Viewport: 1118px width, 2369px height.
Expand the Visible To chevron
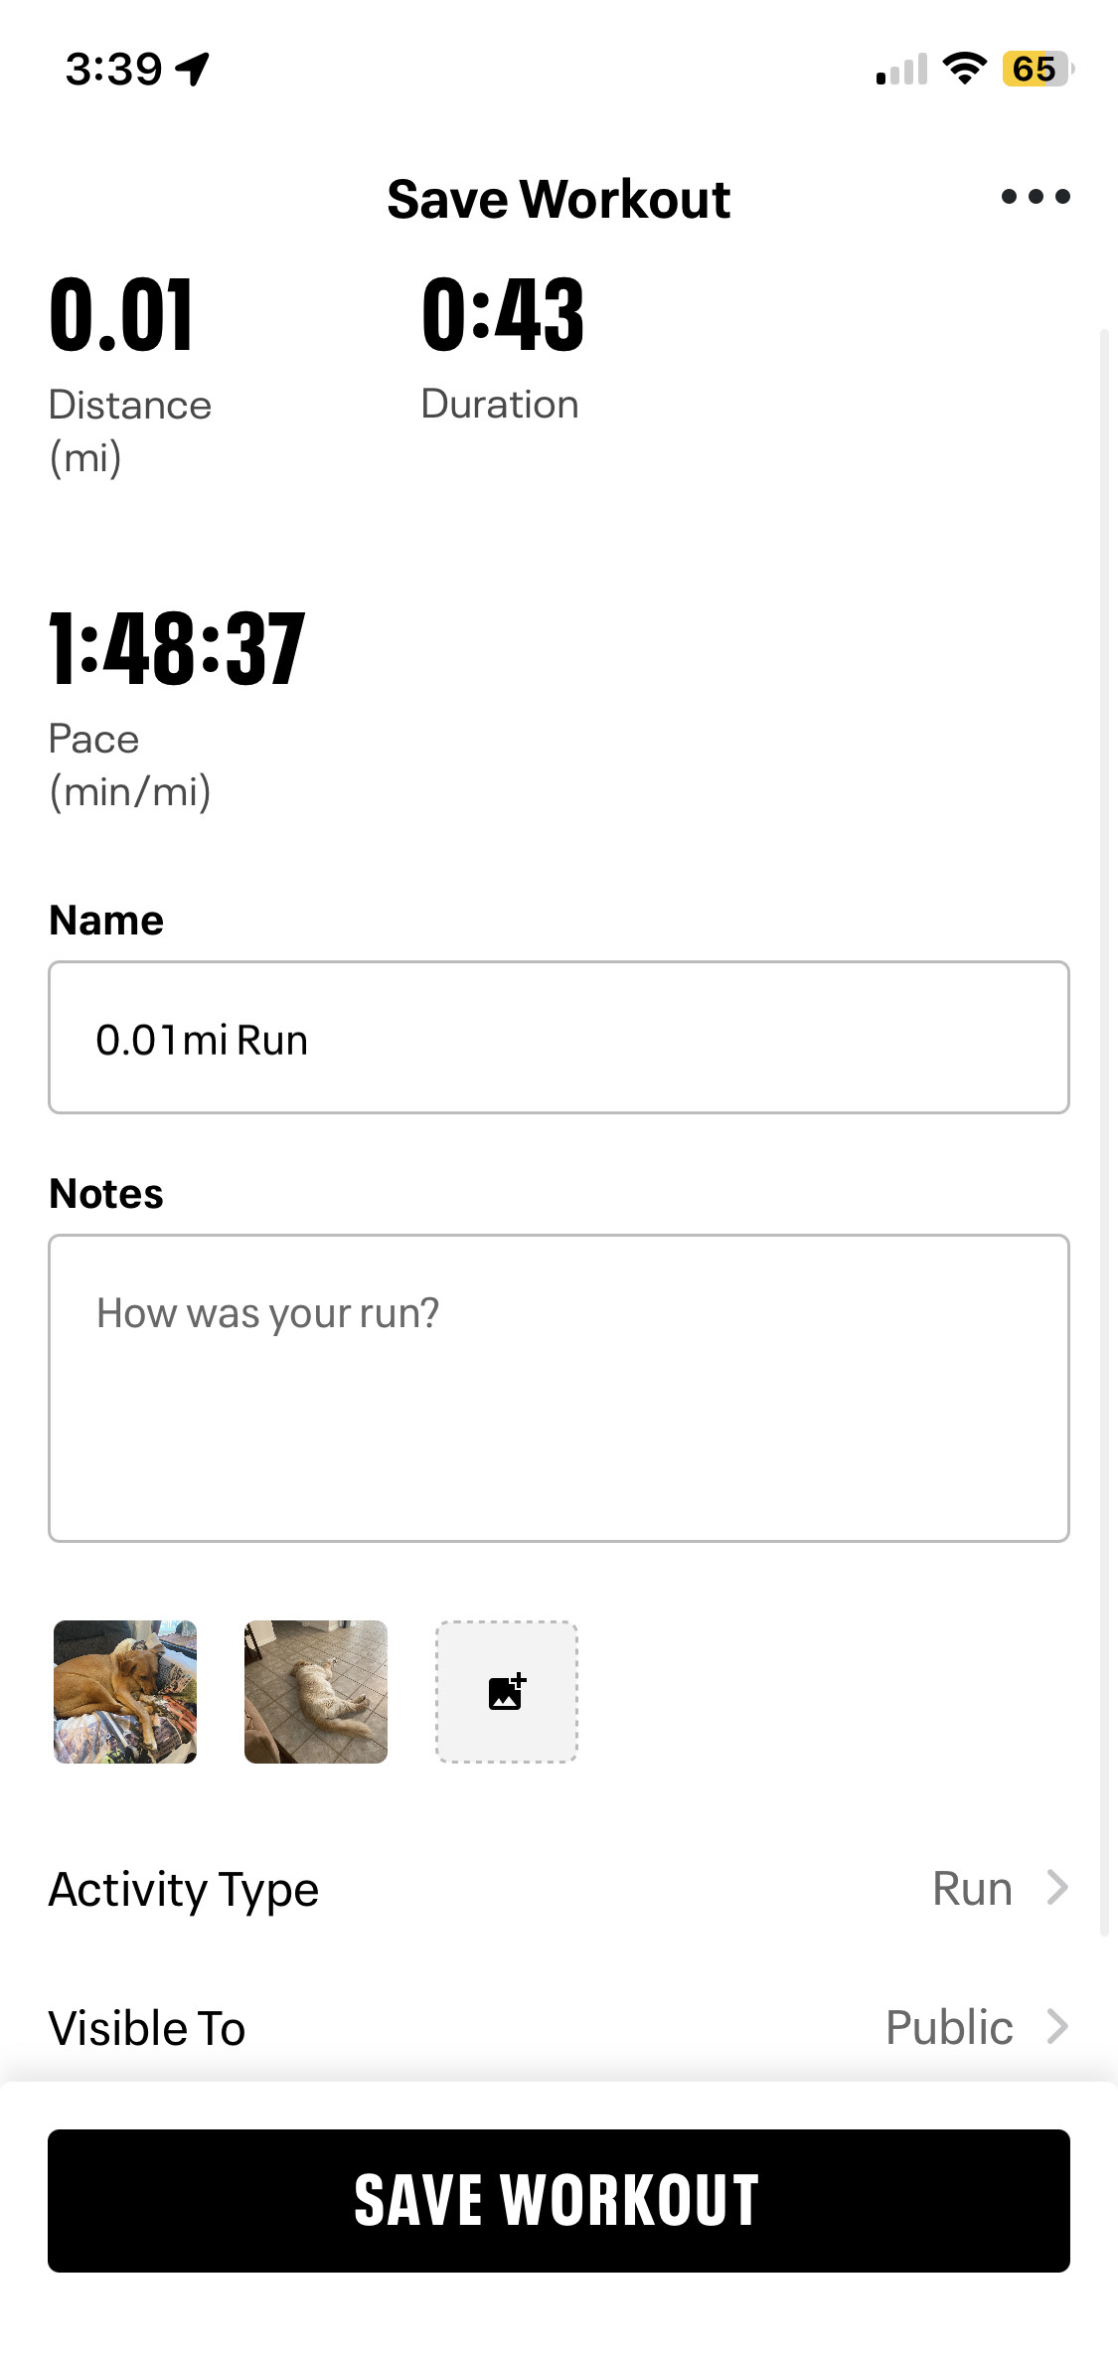tap(1058, 2026)
